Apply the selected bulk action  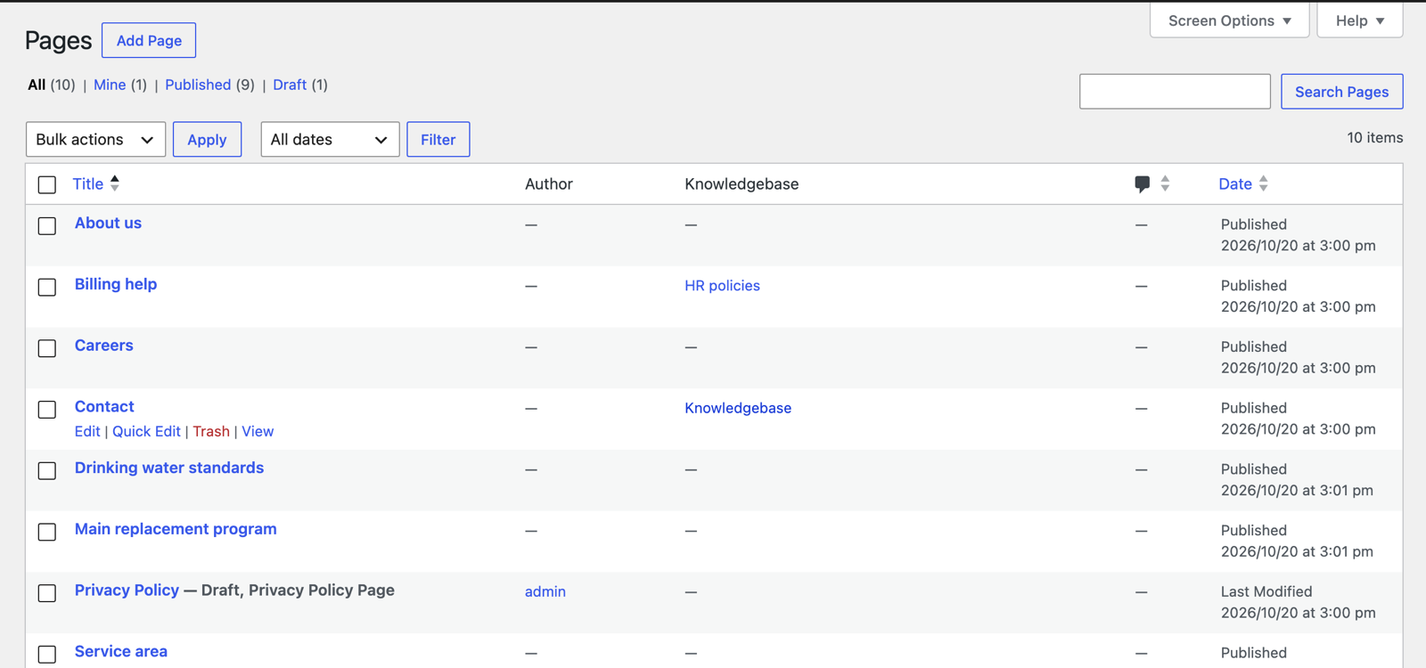click(x=207, y=140)
